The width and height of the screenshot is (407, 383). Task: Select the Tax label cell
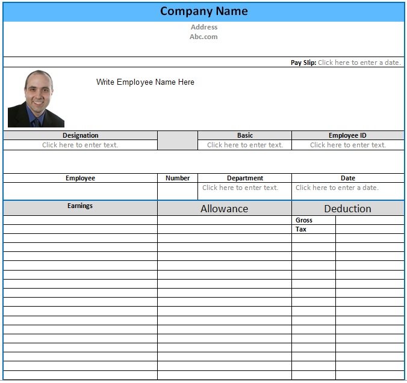(314, 229)
